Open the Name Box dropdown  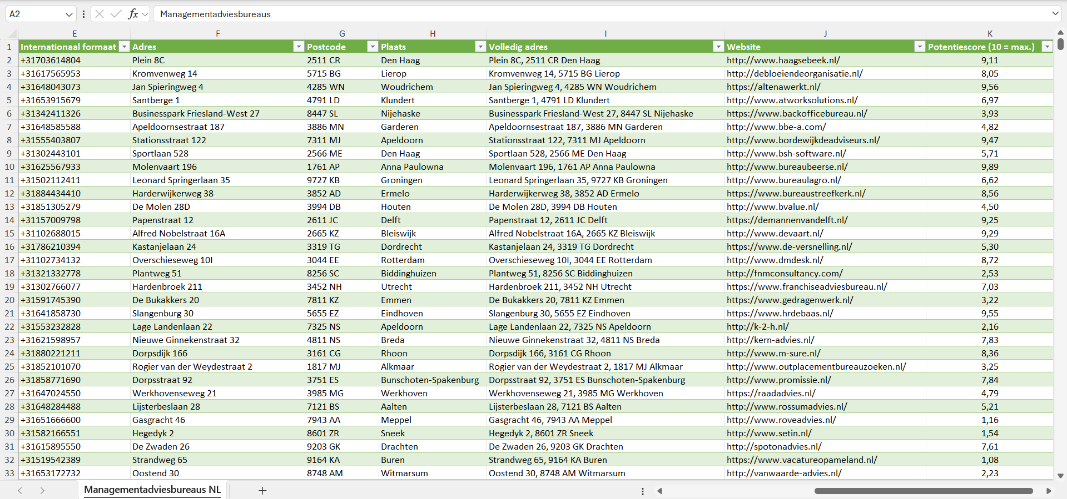(68, 14)
